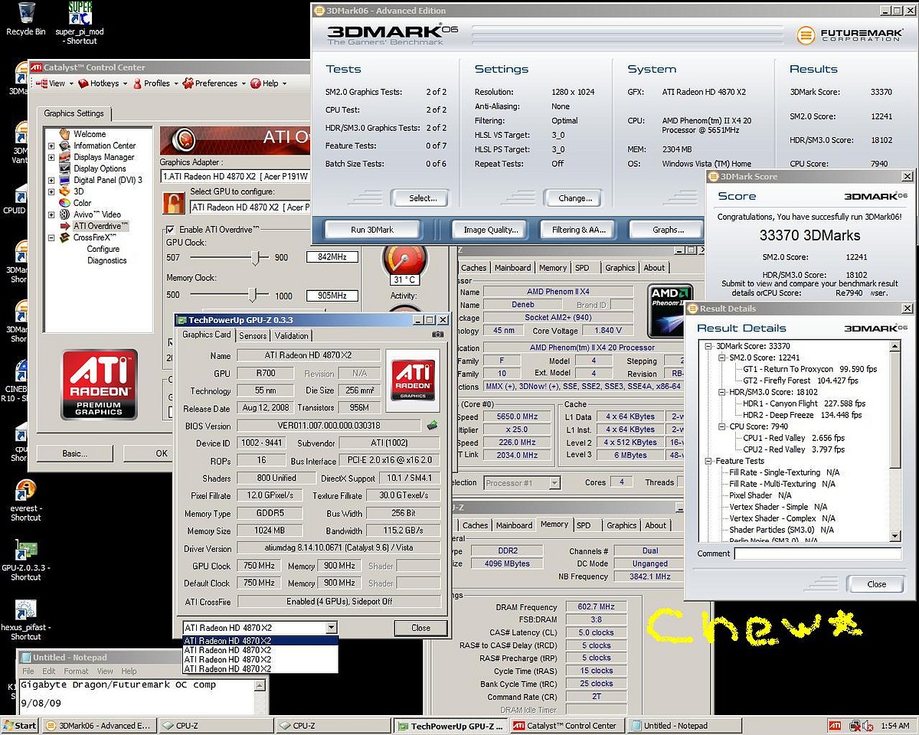The width and height of the screenshot is (919, 735).
Task: Collapse the HDR/SM3.0 Score node
Action: [721, 392]
